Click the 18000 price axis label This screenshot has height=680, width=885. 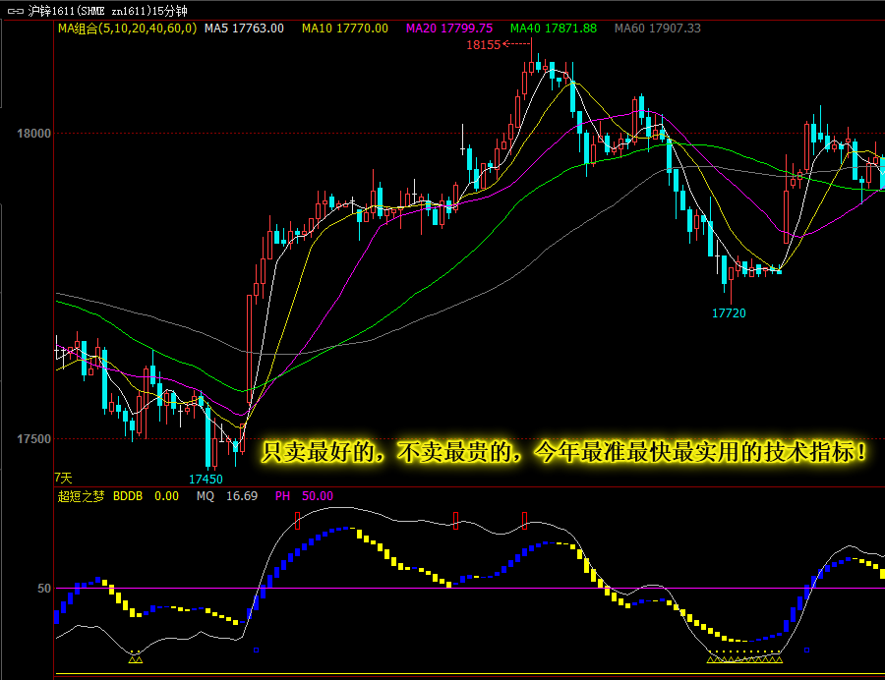(33, 134)
